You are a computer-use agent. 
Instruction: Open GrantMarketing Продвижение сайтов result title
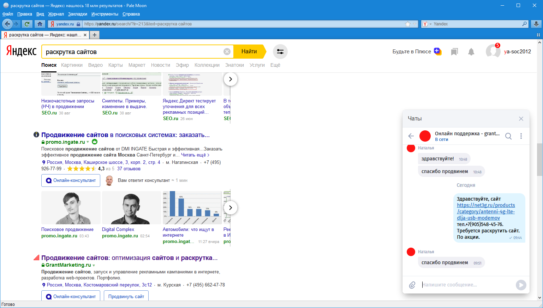(x=129, y=258)
